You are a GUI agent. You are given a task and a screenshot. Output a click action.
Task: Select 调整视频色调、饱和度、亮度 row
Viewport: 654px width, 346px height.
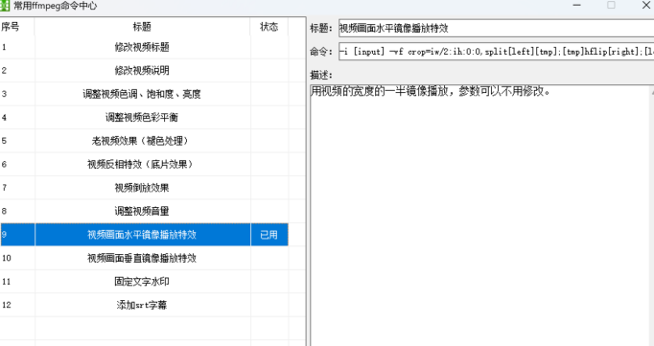point(144,94)
